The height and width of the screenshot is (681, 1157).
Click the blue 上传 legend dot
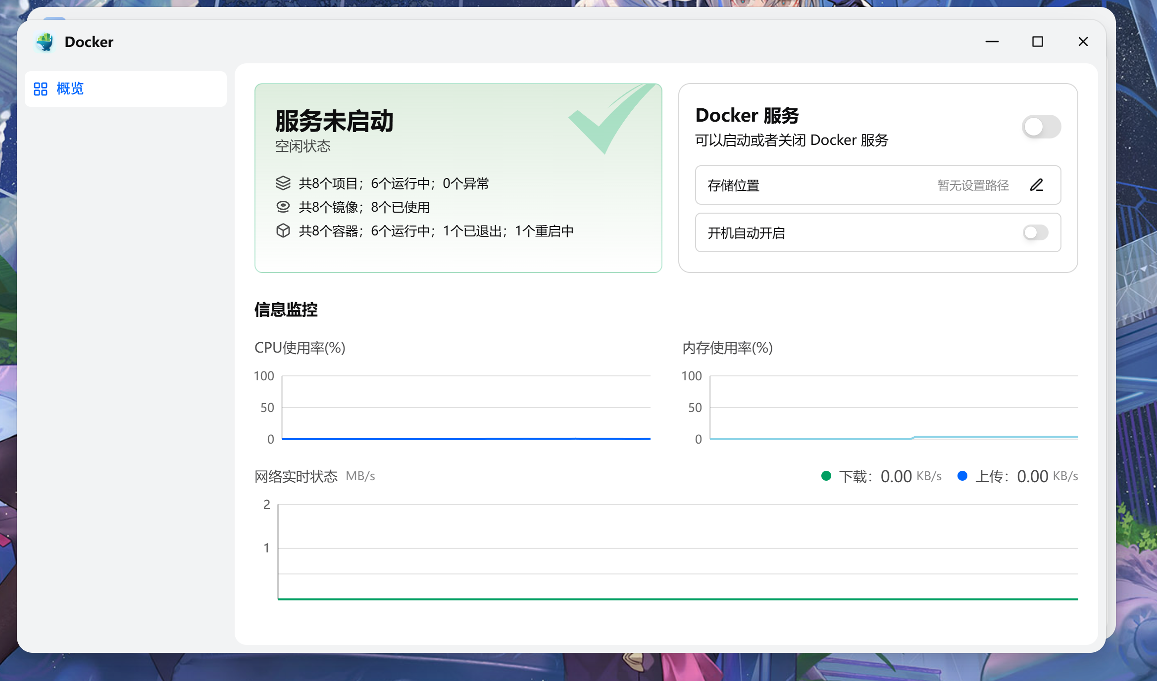(962, 476)
